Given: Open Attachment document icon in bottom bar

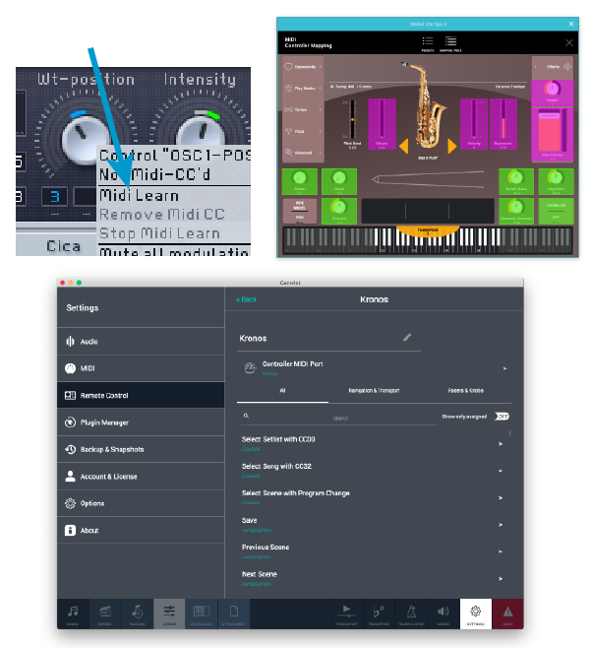Looking at the screenshot, I should click(x=234, y=614).
